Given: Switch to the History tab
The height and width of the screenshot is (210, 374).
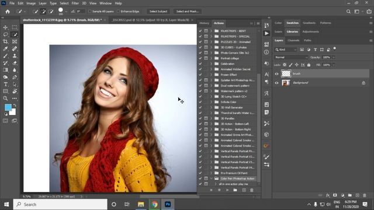Looking at the screenshot, I should [x=204, y=23].
